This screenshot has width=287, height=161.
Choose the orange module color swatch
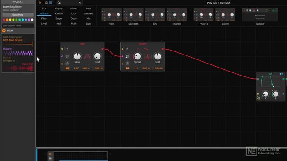click(x=7, y=20)
